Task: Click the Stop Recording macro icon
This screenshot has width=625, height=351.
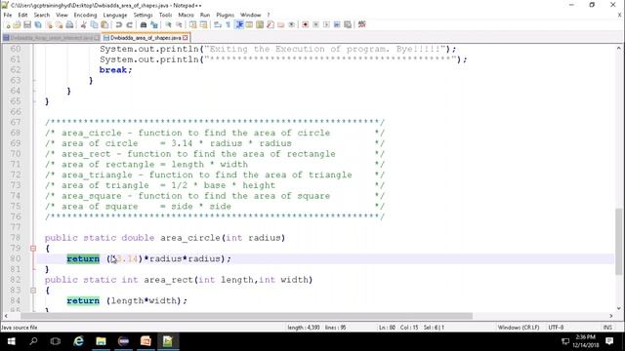Action: (315, 24)
